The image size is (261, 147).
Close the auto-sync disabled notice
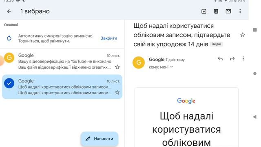(x=109, y=38)
